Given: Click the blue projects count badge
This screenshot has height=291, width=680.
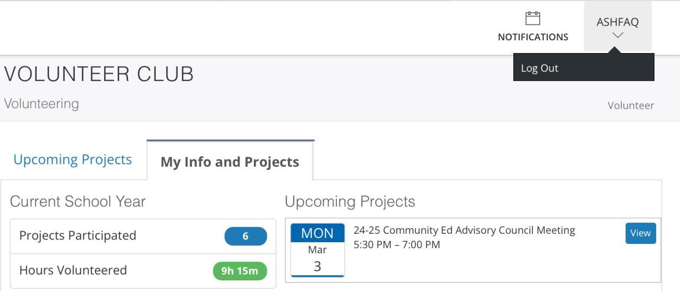Looking at the screenshot, I should click(245, 236).
